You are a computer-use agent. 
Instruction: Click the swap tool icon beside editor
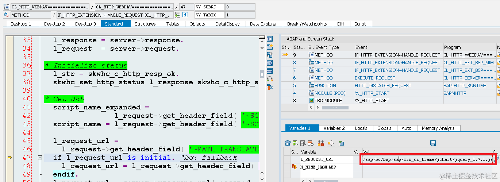pyautogui.click(x=270, y=55)
